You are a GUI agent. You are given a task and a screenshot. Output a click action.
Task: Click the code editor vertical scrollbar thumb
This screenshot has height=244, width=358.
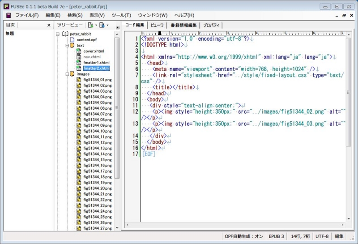pos(349,92)
